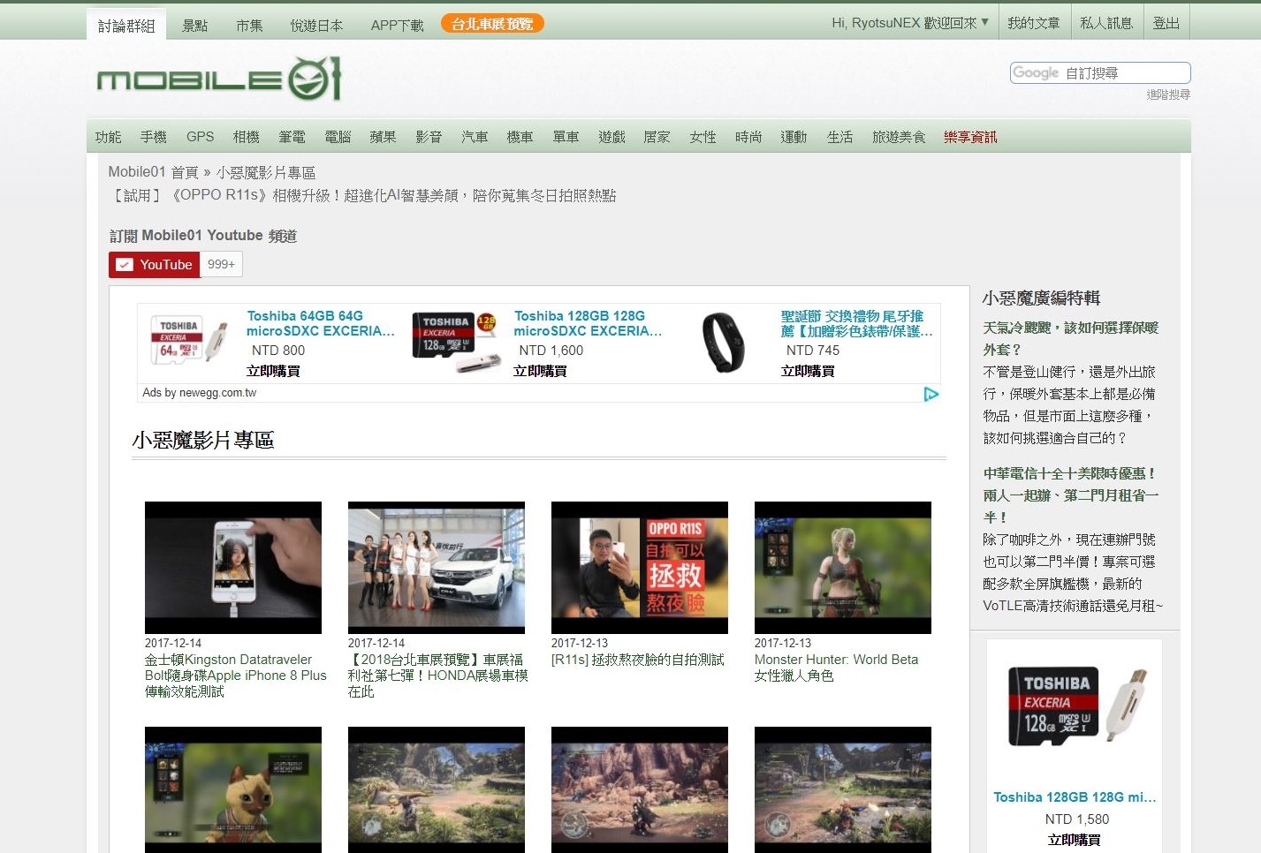Open 2018台北車展預覽 video title link
Screen dimensions: 1261x853
coord(438,676)
